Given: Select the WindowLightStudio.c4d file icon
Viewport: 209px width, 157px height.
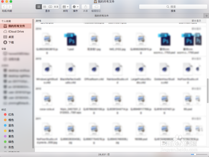Looking at the screenshot, I should tap(47, 69).
